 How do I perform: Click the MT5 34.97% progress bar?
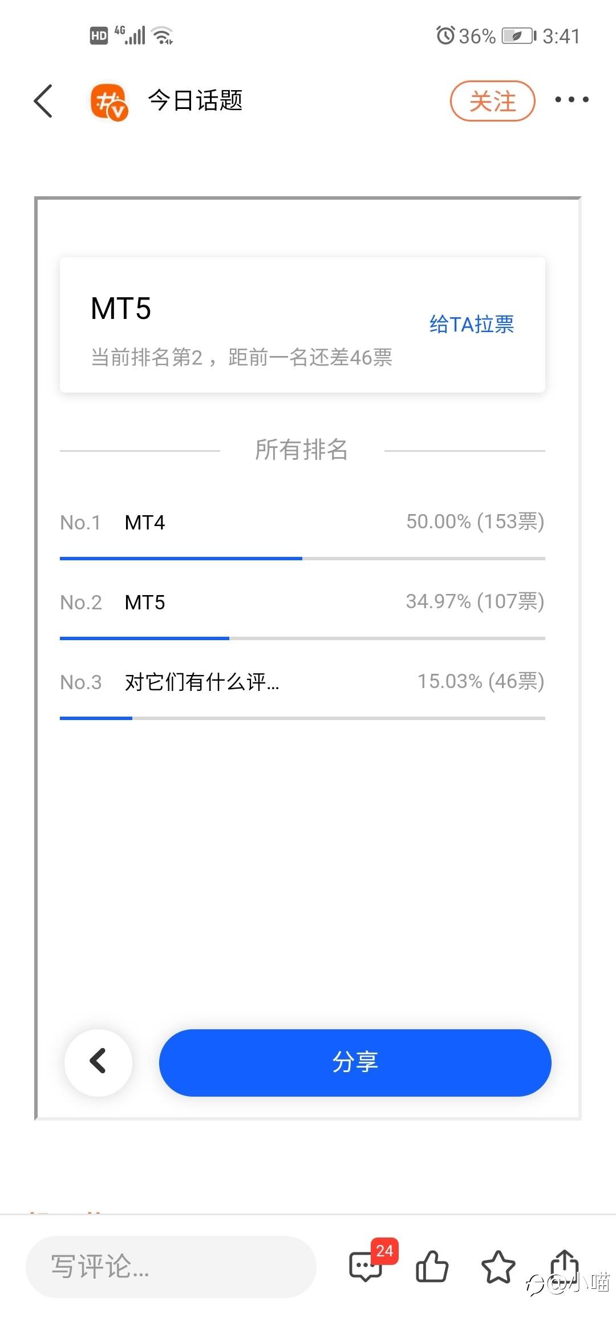point(302,638)
